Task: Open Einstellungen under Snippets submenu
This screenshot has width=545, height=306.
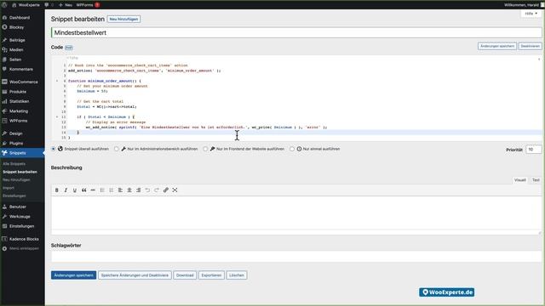Action: coord(14,195)
